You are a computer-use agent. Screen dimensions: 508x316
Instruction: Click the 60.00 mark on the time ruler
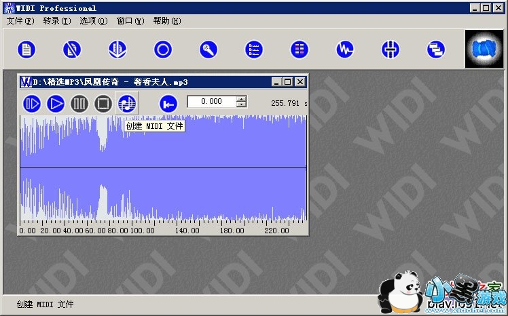[95, 231]
